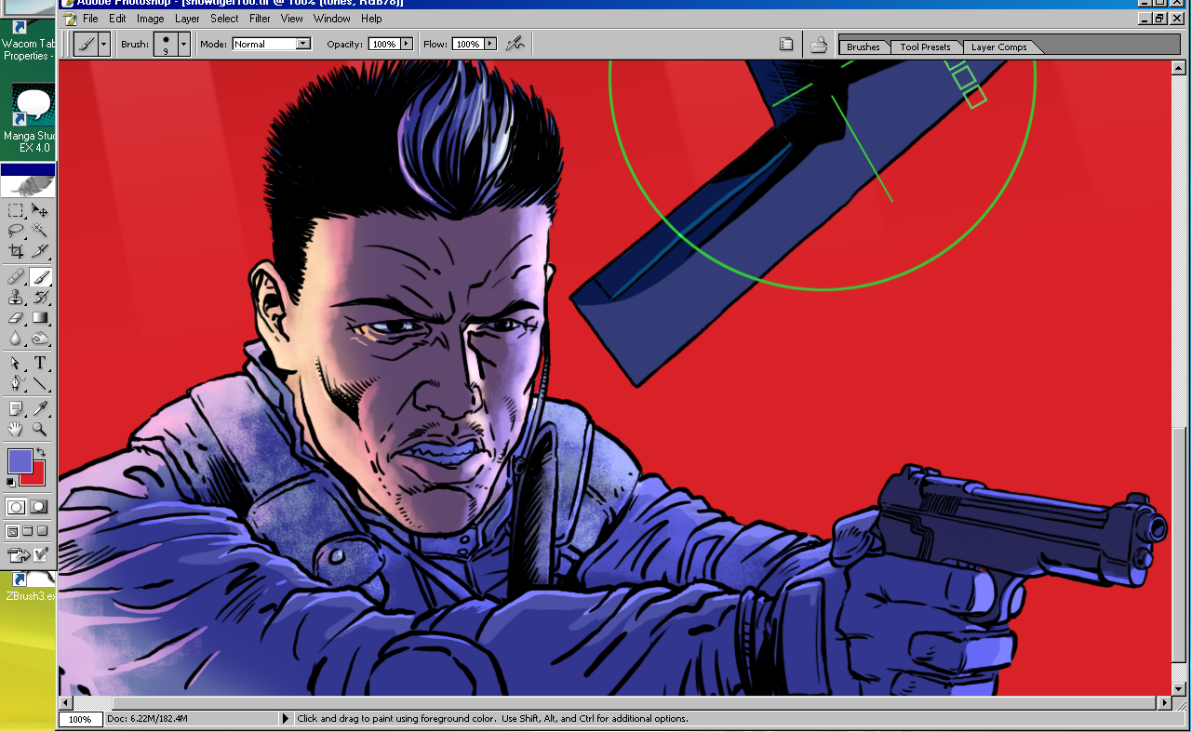Click the vertical scrollbar down arrow
Screen dimensions: 1191x732
tap(1179, 688)
